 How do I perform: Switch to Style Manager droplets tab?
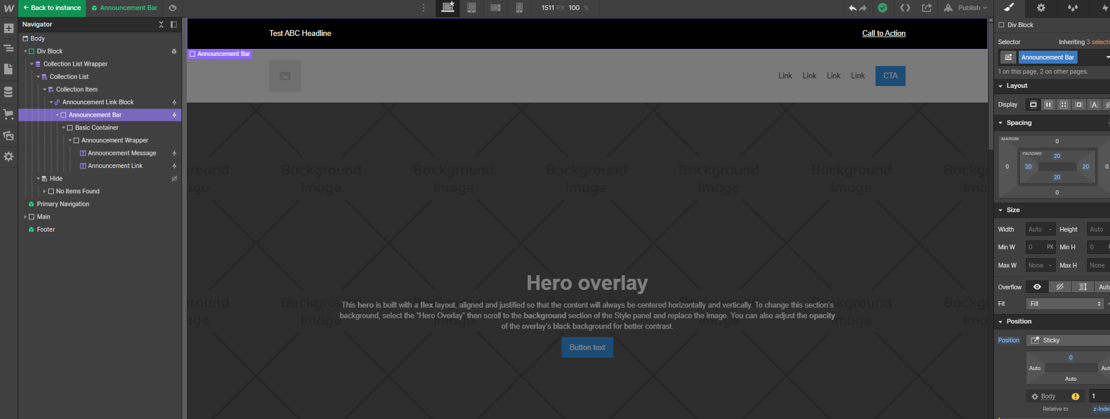click(x=1073, y=8)
